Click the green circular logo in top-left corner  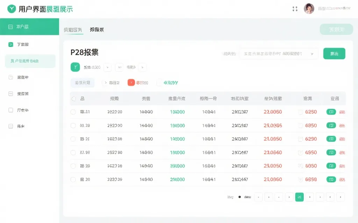[11, 9]
